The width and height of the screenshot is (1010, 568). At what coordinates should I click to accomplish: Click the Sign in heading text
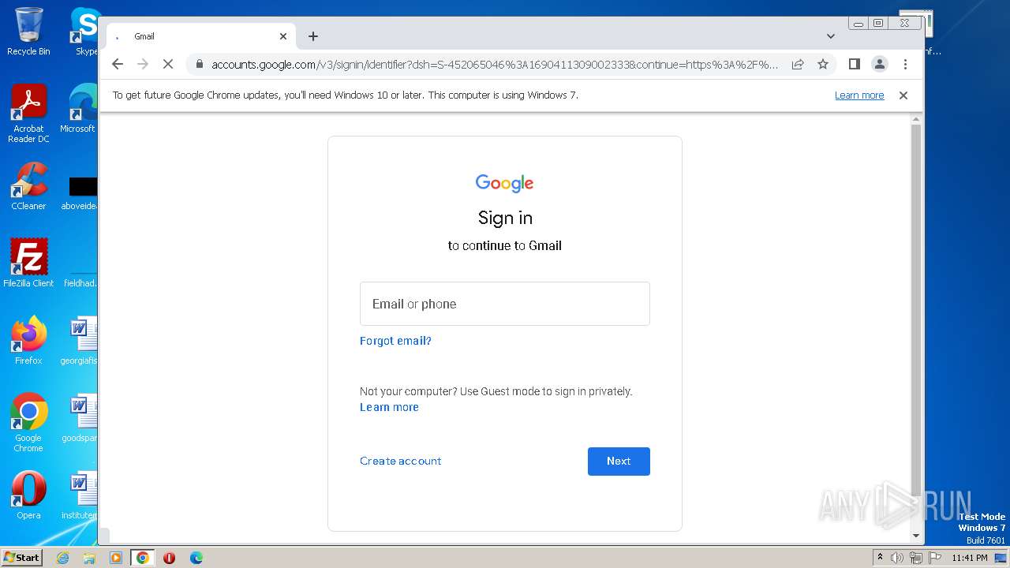click(505, 218)
